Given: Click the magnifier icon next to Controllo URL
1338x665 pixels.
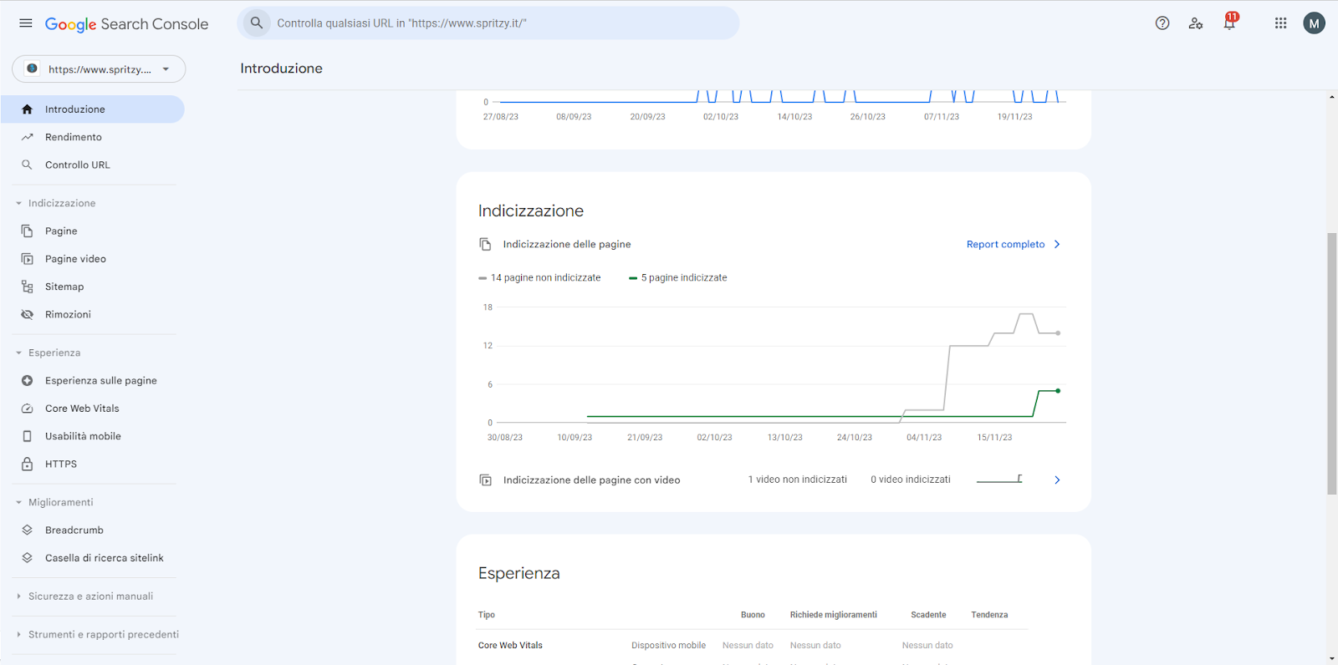Looking at the screenshot, I should tap(27, 165).
